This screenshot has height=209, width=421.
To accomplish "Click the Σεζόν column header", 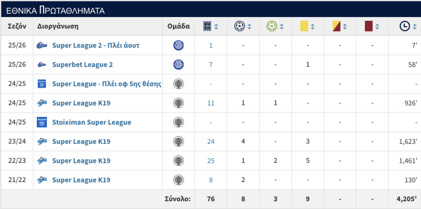I will click(x=17, y=26).
